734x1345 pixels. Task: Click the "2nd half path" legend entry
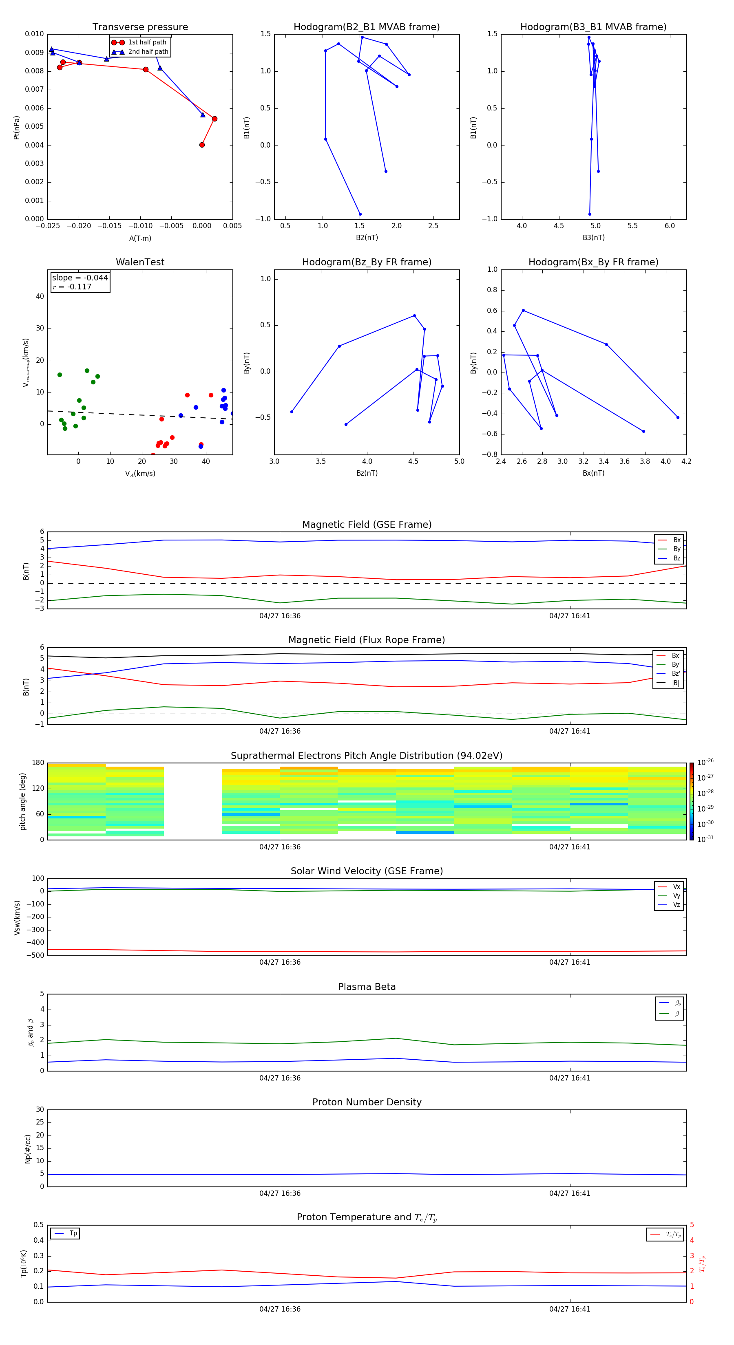click(x=141, y=52)
